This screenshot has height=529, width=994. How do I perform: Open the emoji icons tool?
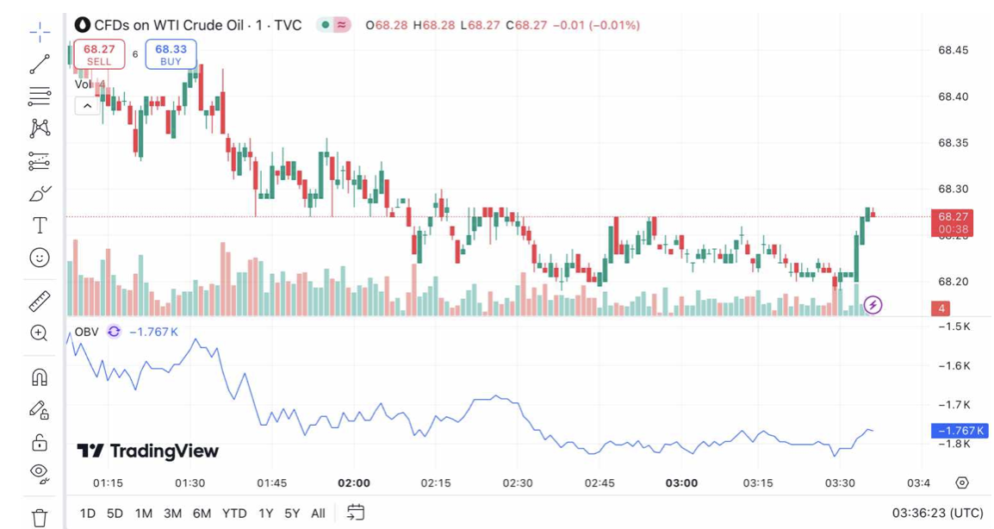pyautogui.click(x=40, y=258)
